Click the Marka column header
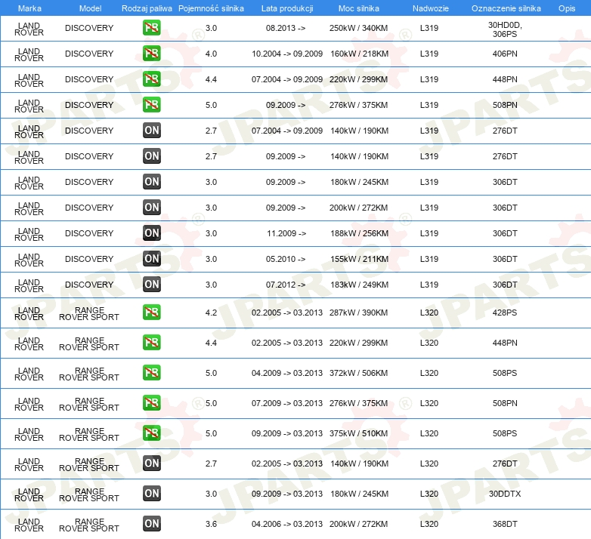 29,8
